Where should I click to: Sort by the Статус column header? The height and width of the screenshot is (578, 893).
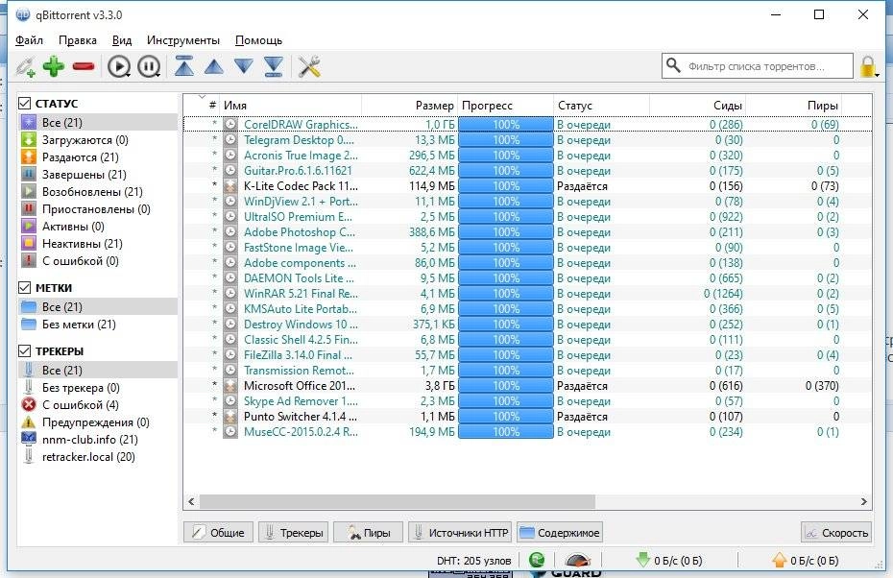point(601,106)
